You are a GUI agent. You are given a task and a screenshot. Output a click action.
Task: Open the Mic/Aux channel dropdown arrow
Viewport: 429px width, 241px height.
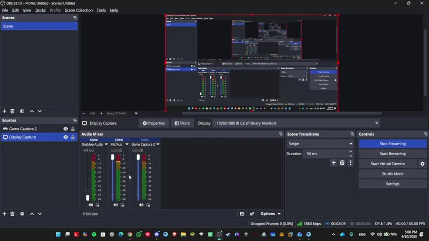click(x=127, y=144)
